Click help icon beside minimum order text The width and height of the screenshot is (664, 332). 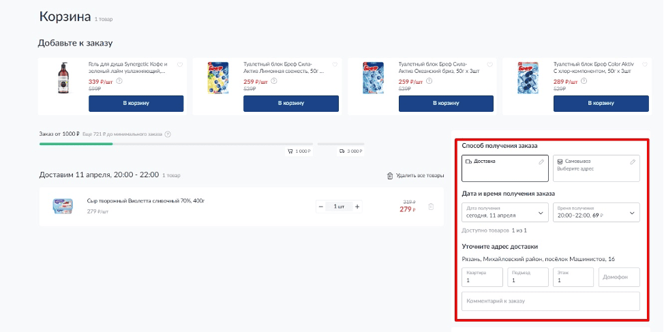click(x=168, y=134)
